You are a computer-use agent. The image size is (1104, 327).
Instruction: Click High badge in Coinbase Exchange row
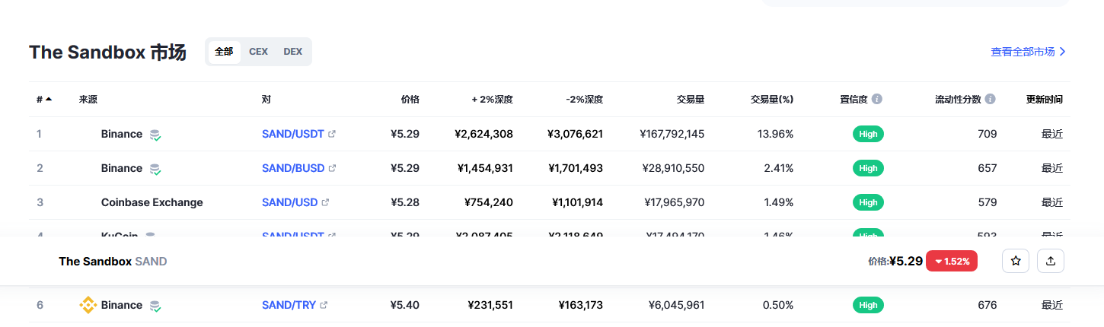(868, 202)
